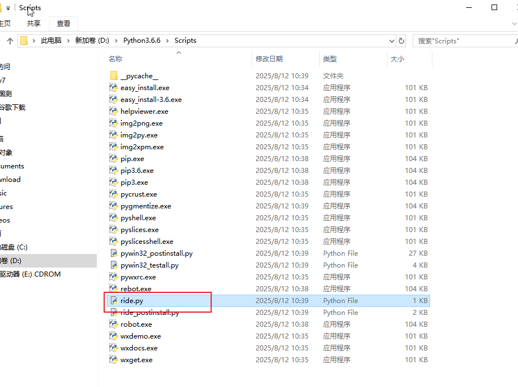Select the wxdocs.exe file icon
Screen dimensions: 518x387
coord(114,348)
